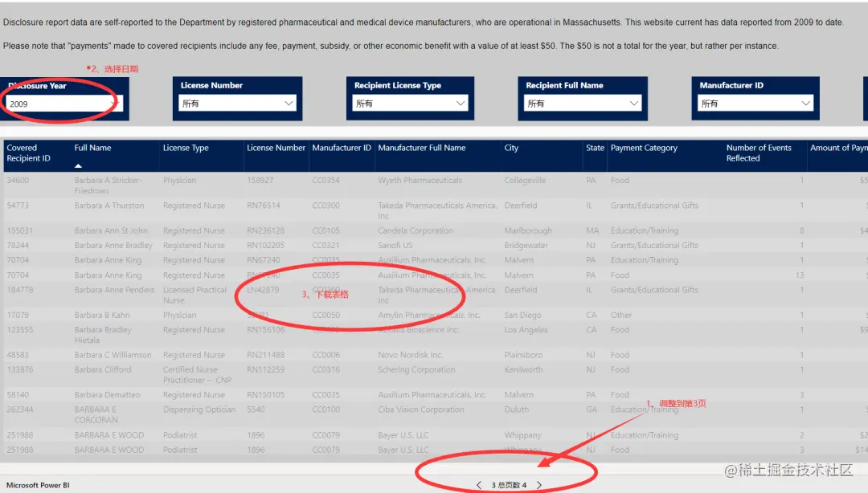Select the Dispensing Optician license type cell
Screen dimensions: 868x493
[199, 409]
